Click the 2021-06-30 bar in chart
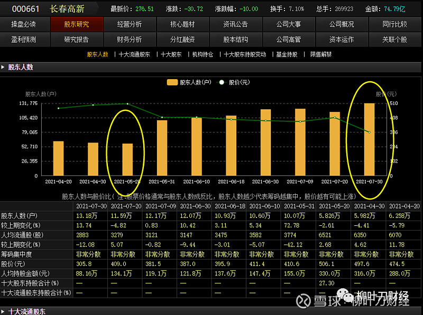This screenshot has width=423, height=315. (x=266, y=142)
